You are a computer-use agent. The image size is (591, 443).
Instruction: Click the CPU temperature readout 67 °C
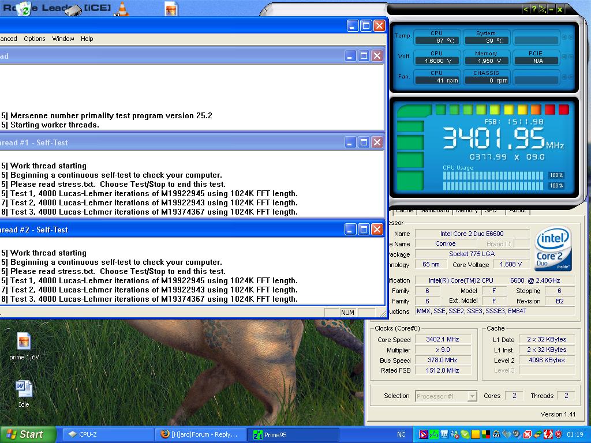pos(437,41)
